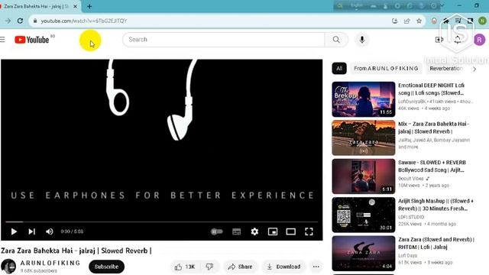Click the Download button
This screenshot has height=275, width=489.
click(x=283, y=267)
